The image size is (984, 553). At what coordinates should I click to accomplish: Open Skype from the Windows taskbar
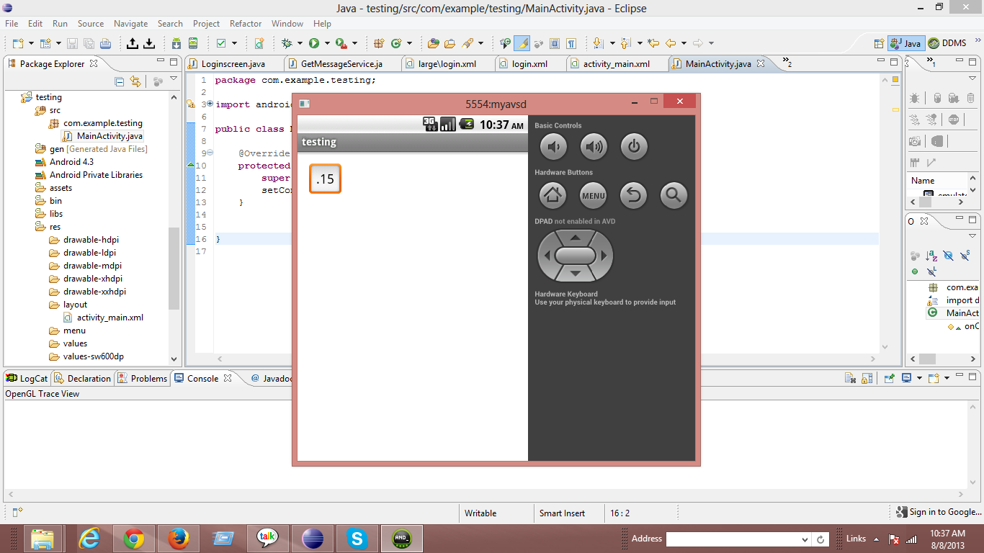tap(357, 538)
